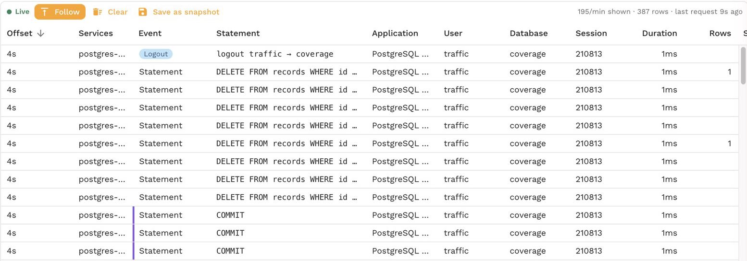The width and height of the screenshot is (747, 261).
Task: Sort by the Duration column header
Action: [660, 33]
